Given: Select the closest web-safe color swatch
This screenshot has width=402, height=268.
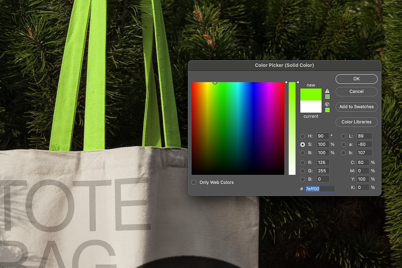Looking at the screenshot, I should pos(327,110).
